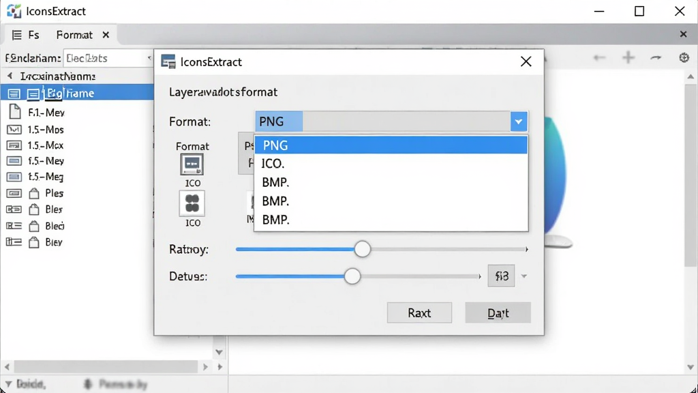The height and width of the screenshot is (393, 698).
Task: Adjust the Detues slider handle
Action: pos(352,276)
